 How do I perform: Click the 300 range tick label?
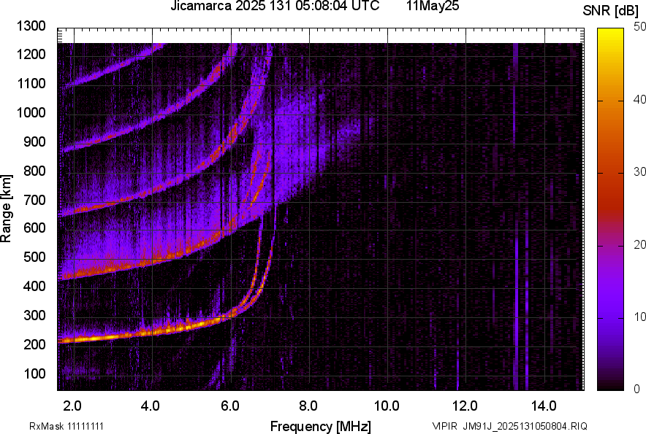pos(34,316)
